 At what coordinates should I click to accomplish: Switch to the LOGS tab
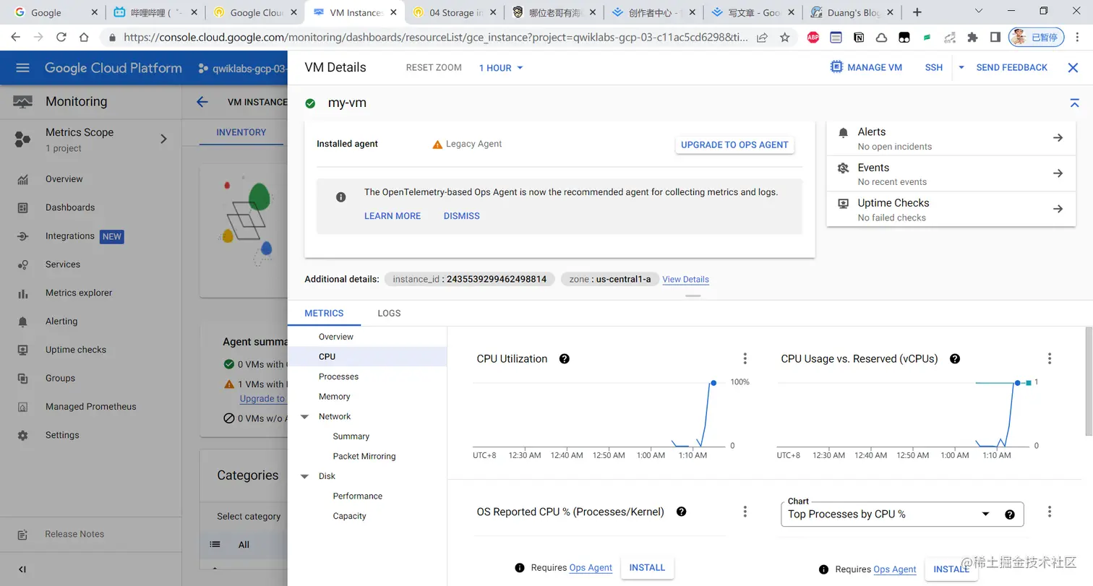point(389,313)
